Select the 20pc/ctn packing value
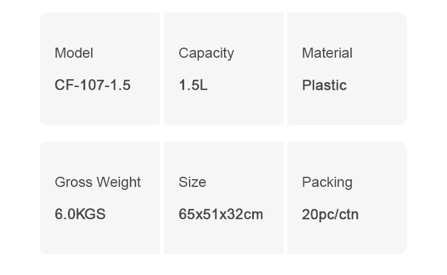The image size is (447, 275). (x=330, y=214)
